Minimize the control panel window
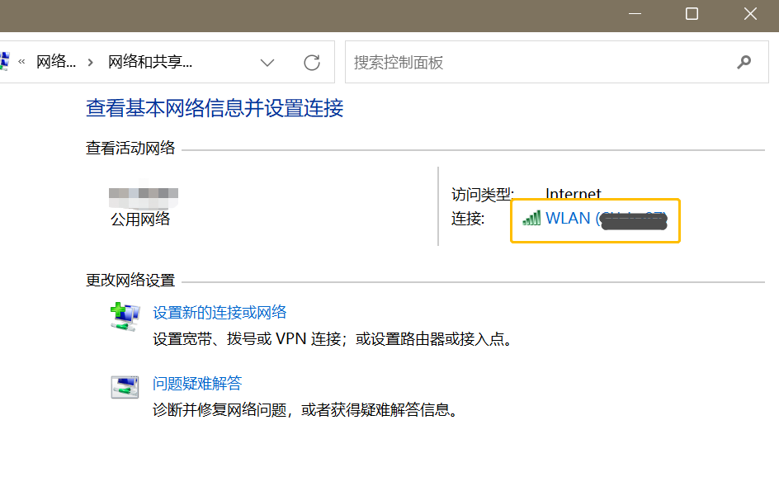The height and width of the screenshot is (491, 779). point(635,14)
